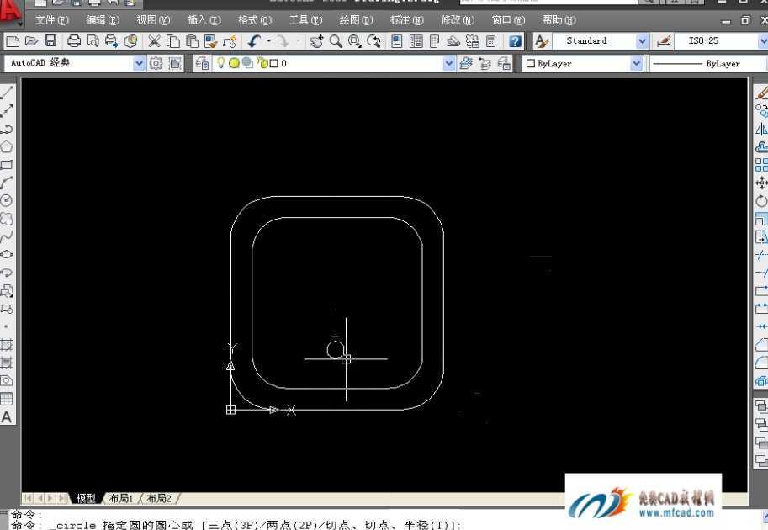768x530 pixels.
Task: Click the Copy to clipboard icon
Action: [x=172, y=41]
